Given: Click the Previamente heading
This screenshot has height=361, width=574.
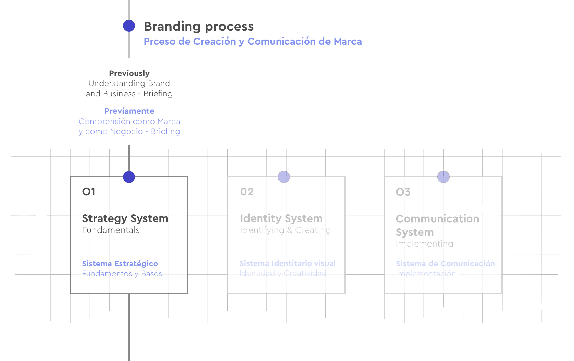Looking at the screenshot, I should click(x=129, y=111).
